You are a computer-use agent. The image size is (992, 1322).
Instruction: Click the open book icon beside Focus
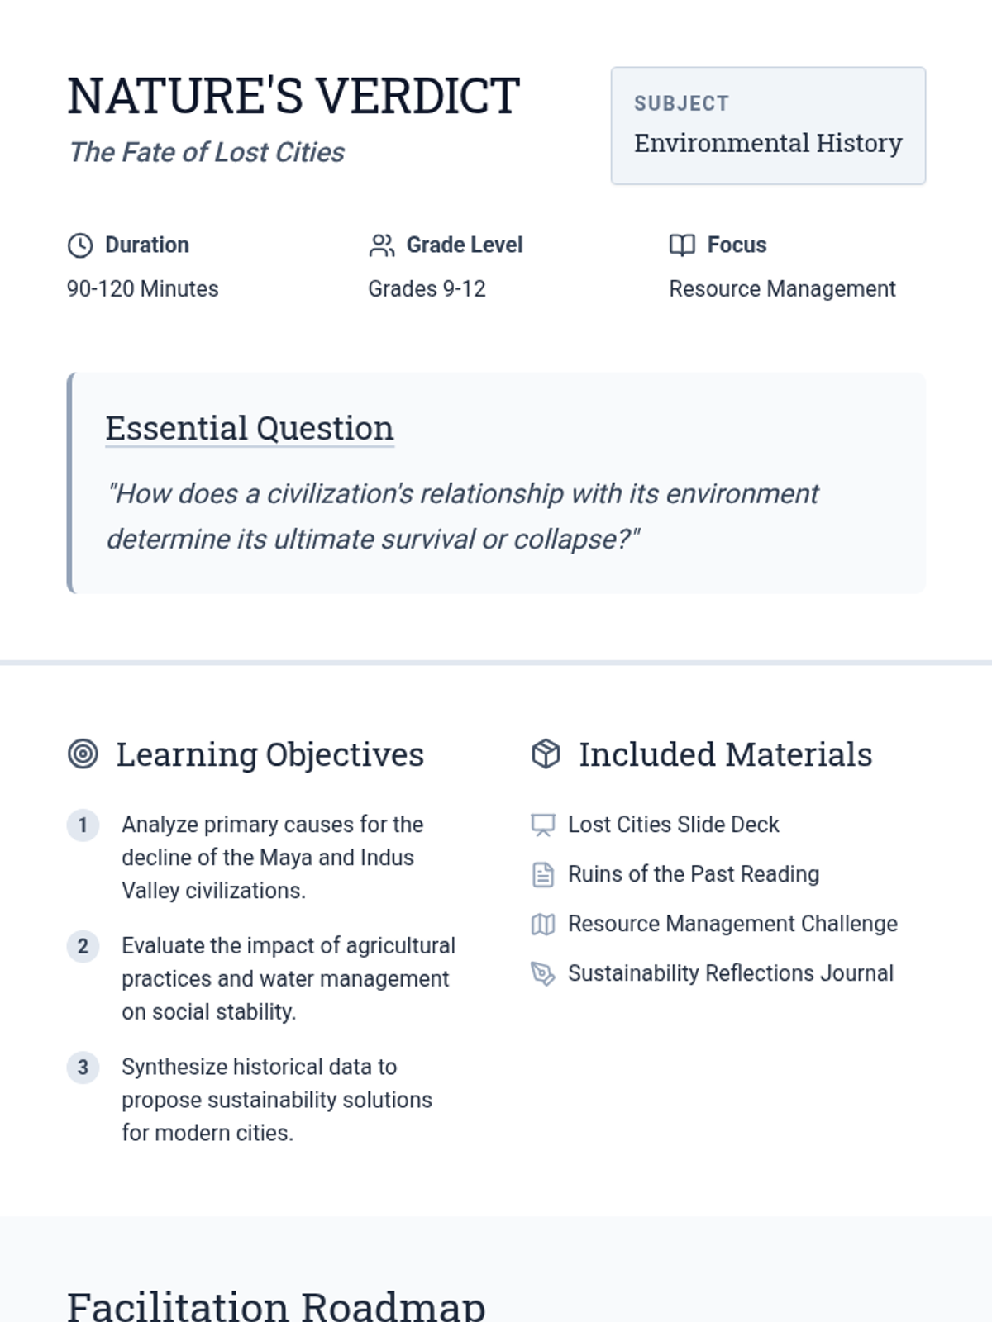(x=682, y=245)
